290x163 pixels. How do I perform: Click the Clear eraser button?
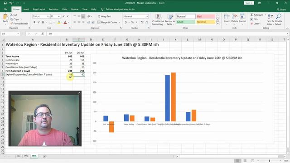pyautogui.click(x=256, y=24)
